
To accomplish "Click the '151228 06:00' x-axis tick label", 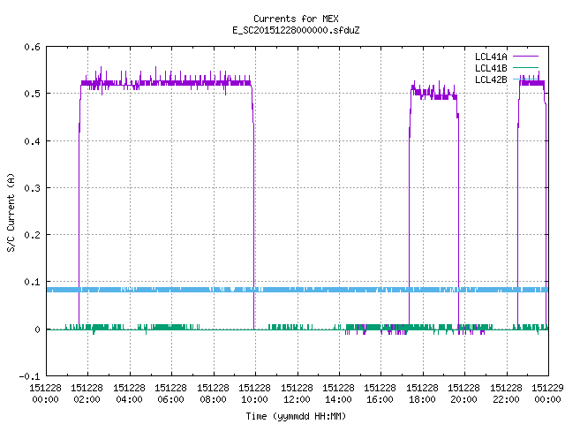I will click(170, 393).
